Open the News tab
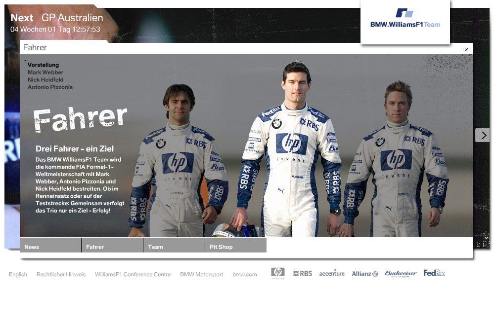Viewport: 495px width, 323px height. tap(50, 245)
